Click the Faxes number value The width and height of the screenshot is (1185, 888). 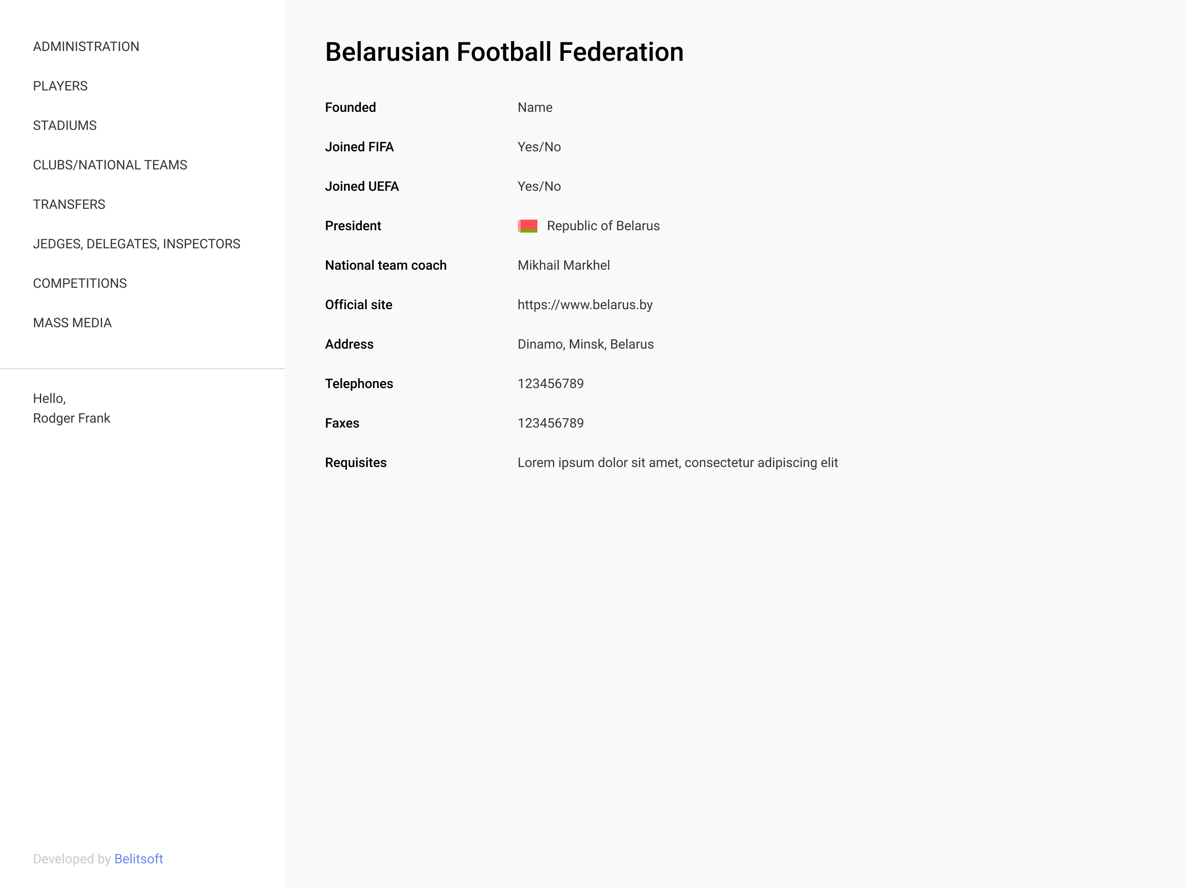(x=551, y=423)
